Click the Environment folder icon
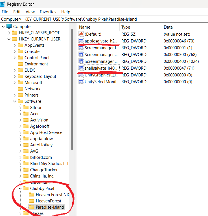The height and width of the screenshot is (216, 208). pyautogui.click(x=20, y=64)
